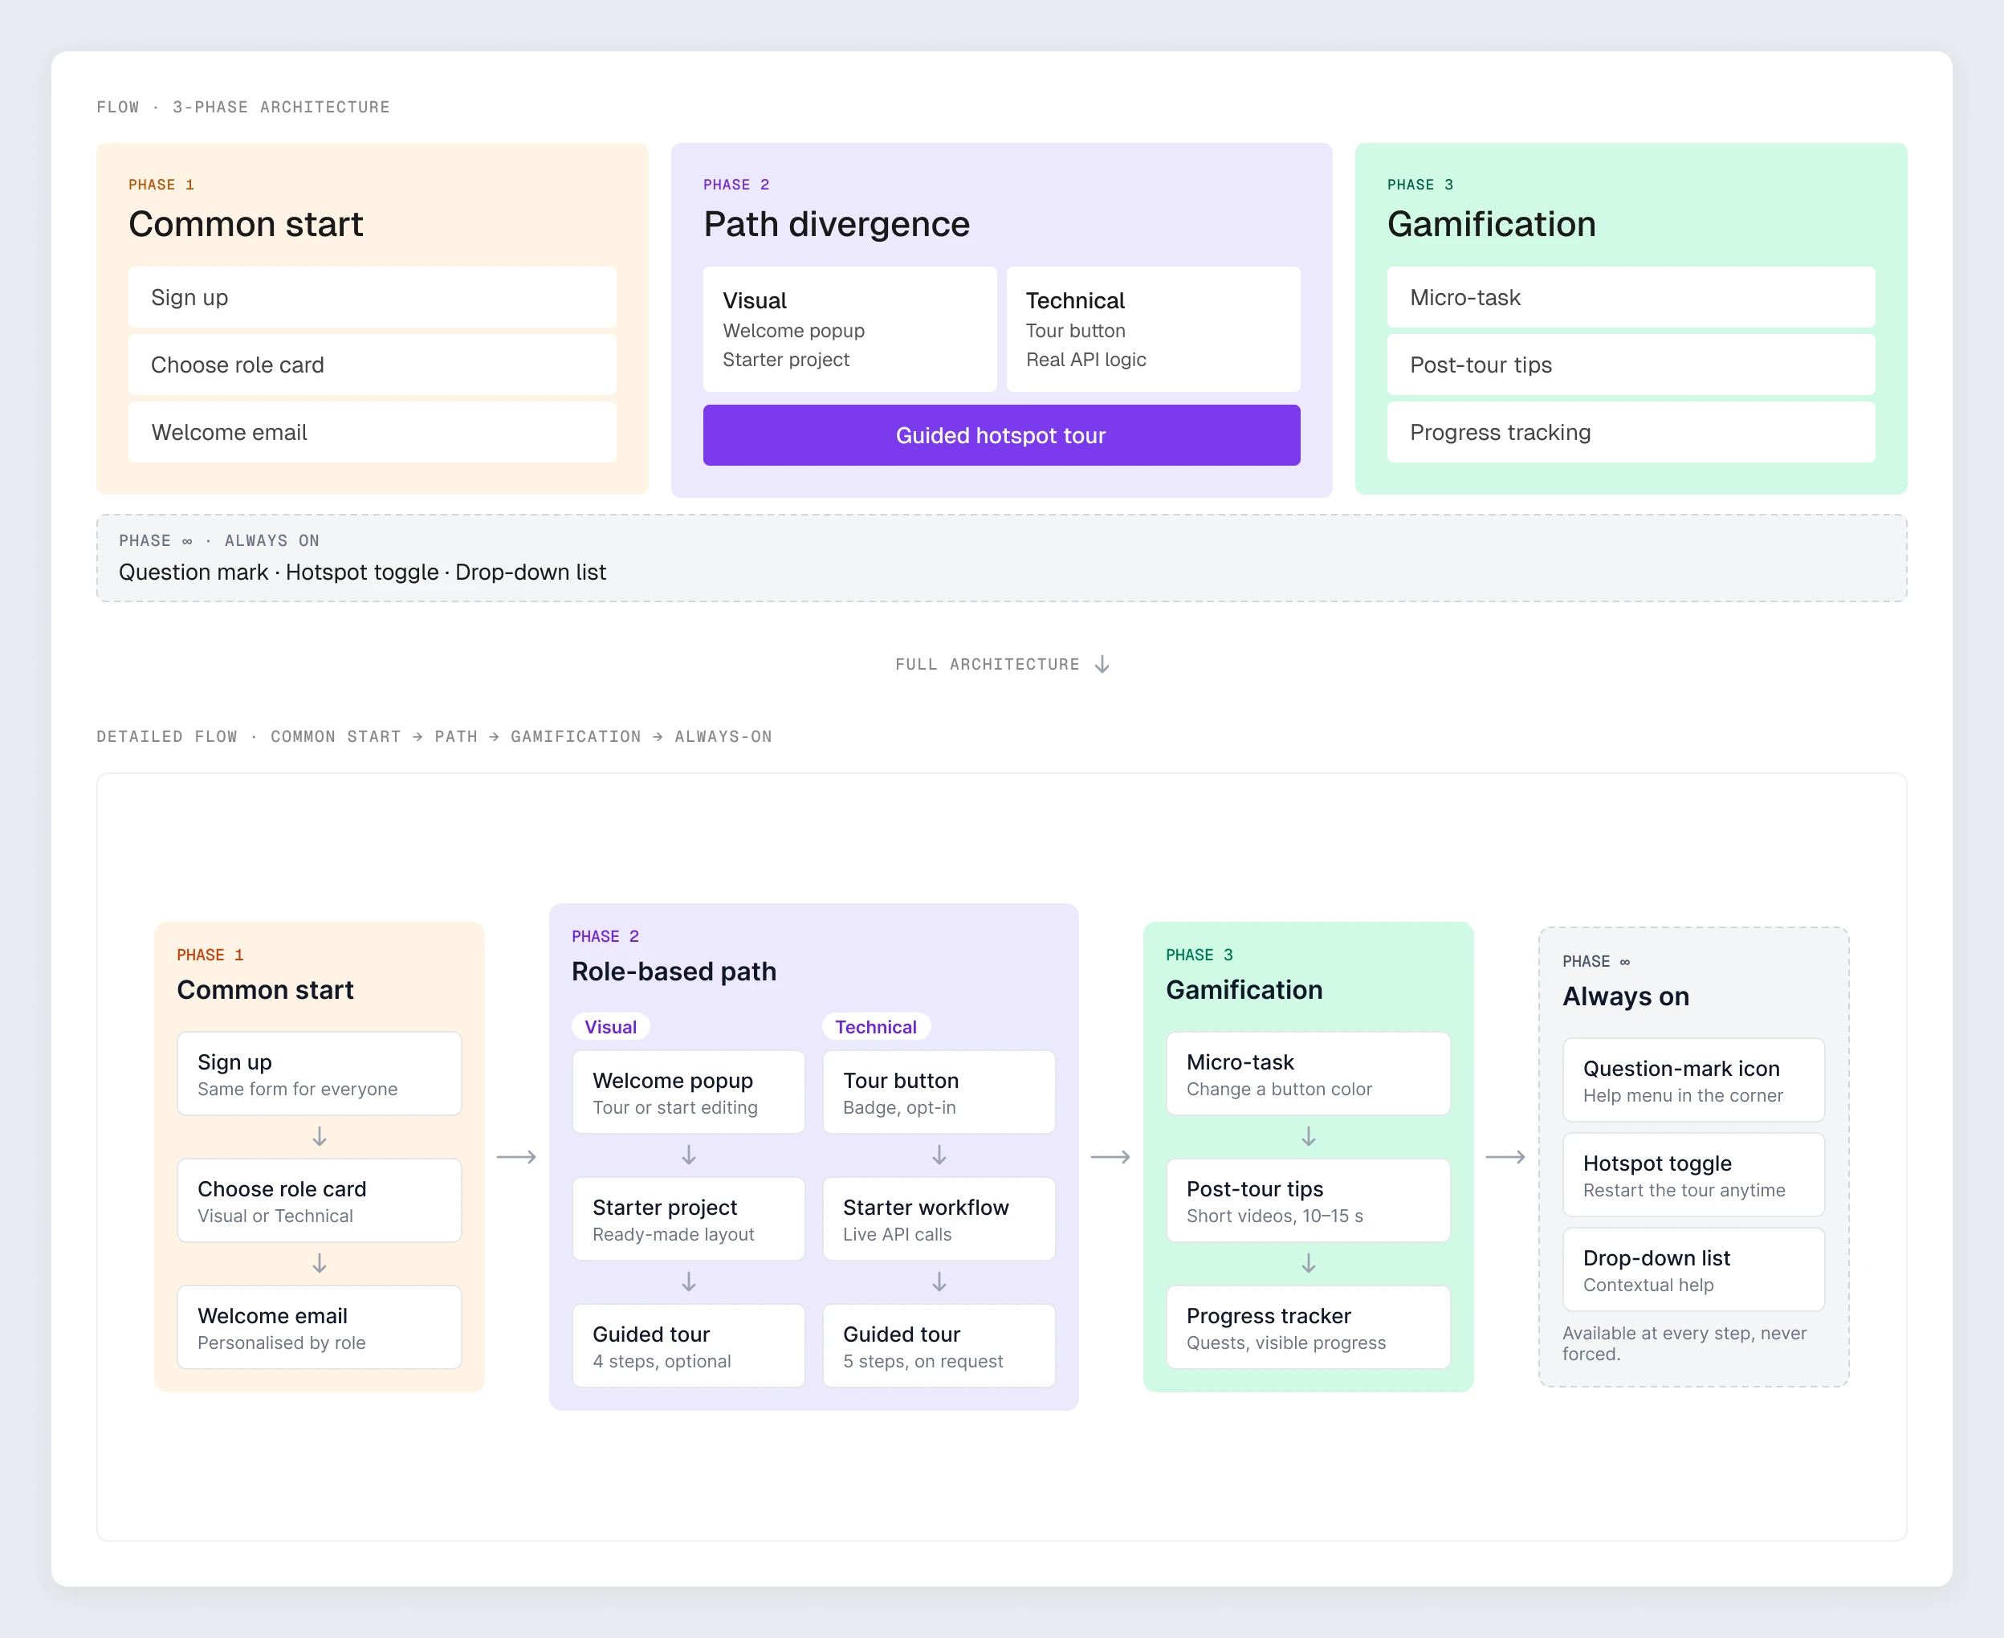This screenshot has height=1638, width=2004.
Task: Open the Visual card listing Welcome popup, Starter project
Action: [x=849, y=329]
